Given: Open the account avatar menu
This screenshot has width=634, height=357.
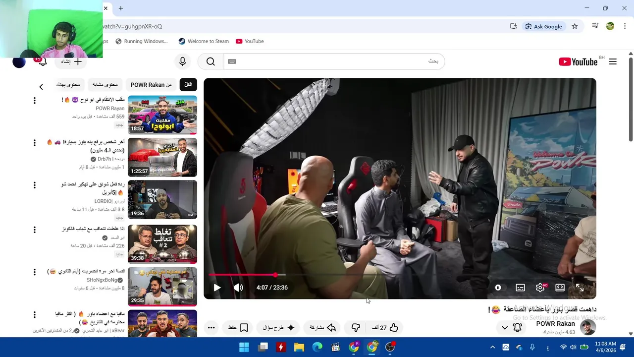Looking at the screenshot, I should coord(19,61).
